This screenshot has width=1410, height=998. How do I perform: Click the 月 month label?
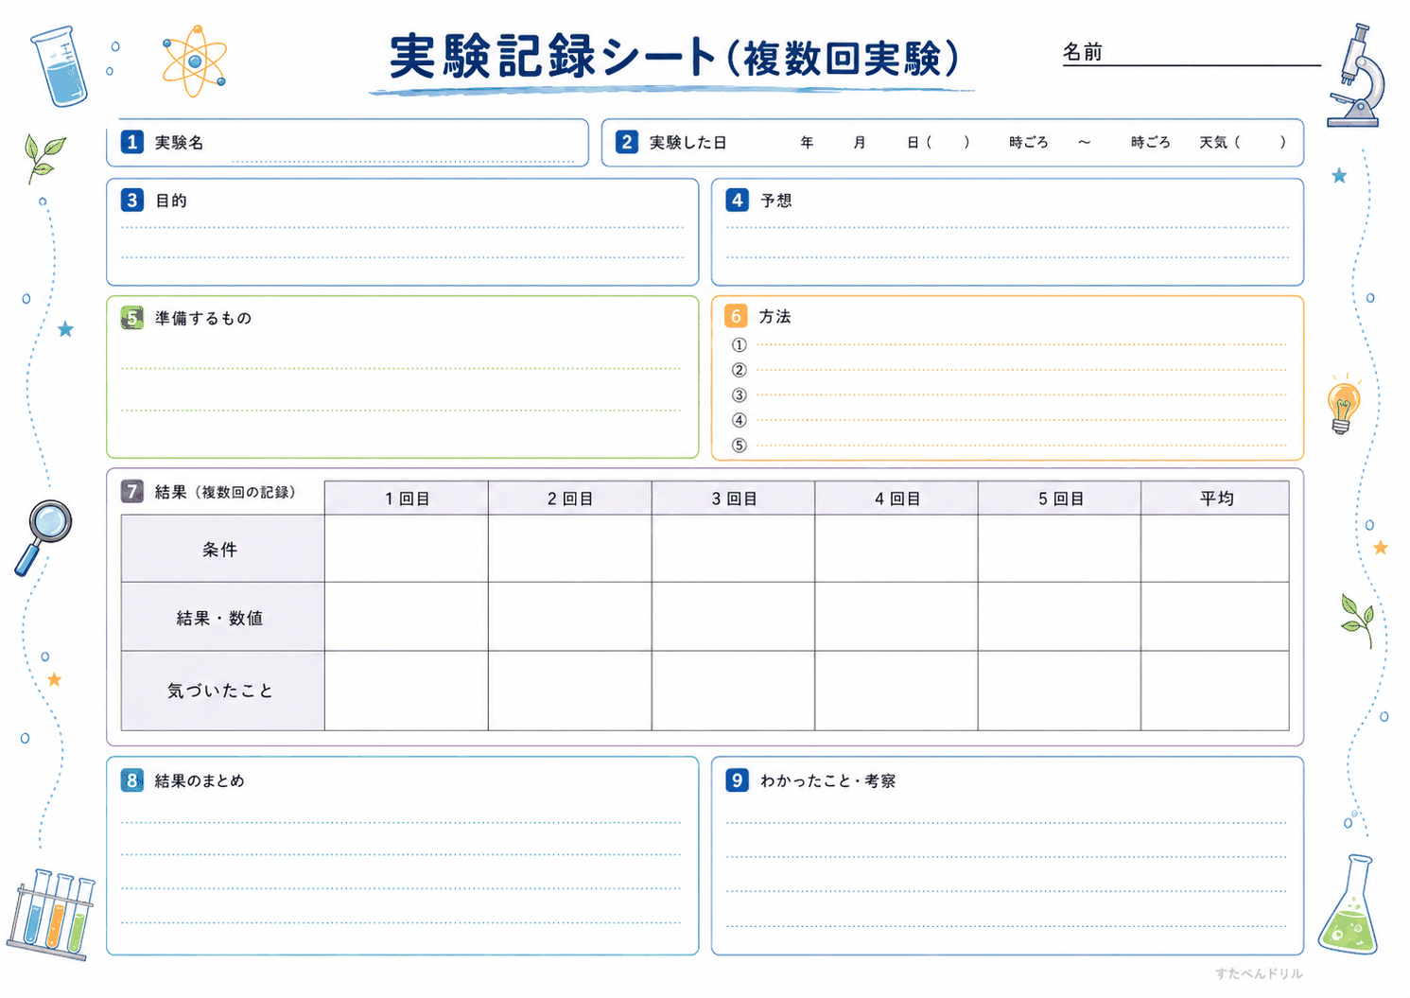click(860, 143)
